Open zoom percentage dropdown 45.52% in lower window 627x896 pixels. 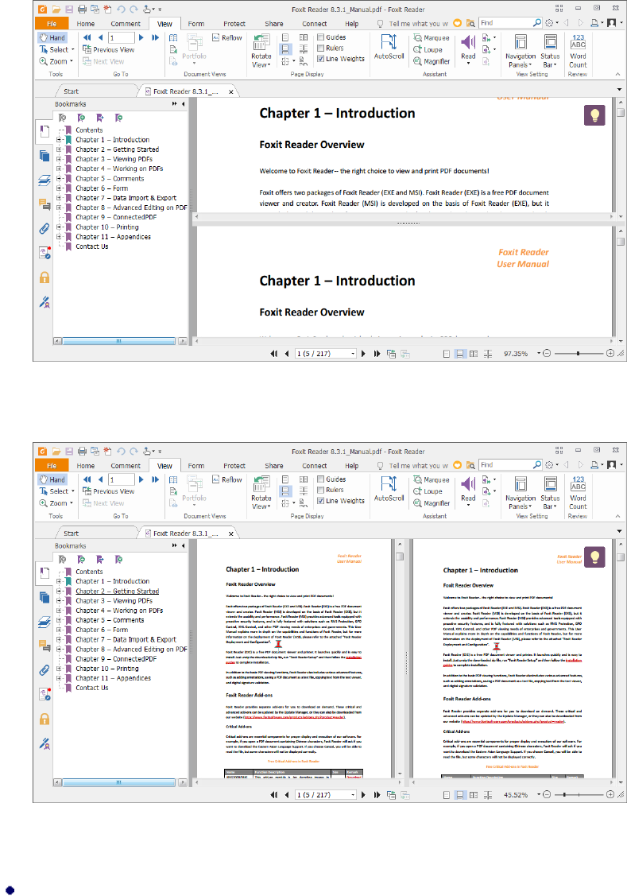(539, 795)
